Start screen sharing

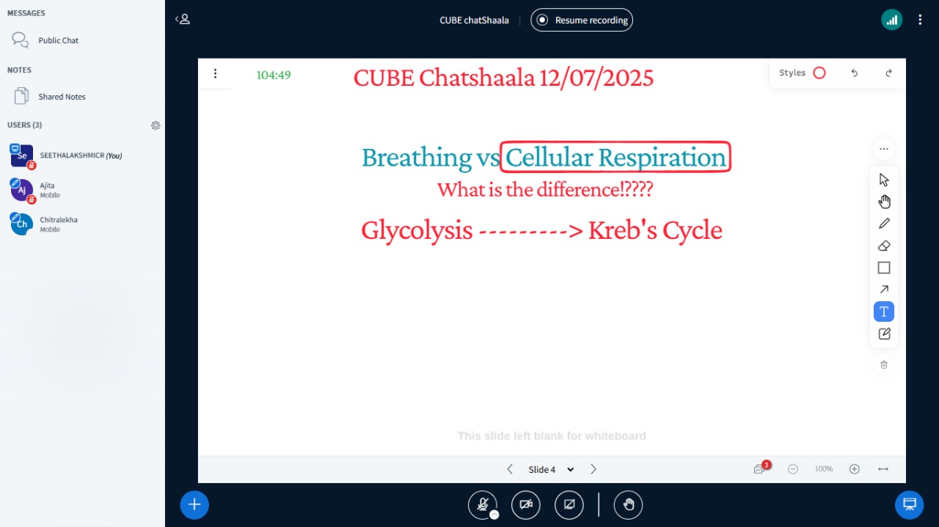pyautogui.click(x=569, y=504)
